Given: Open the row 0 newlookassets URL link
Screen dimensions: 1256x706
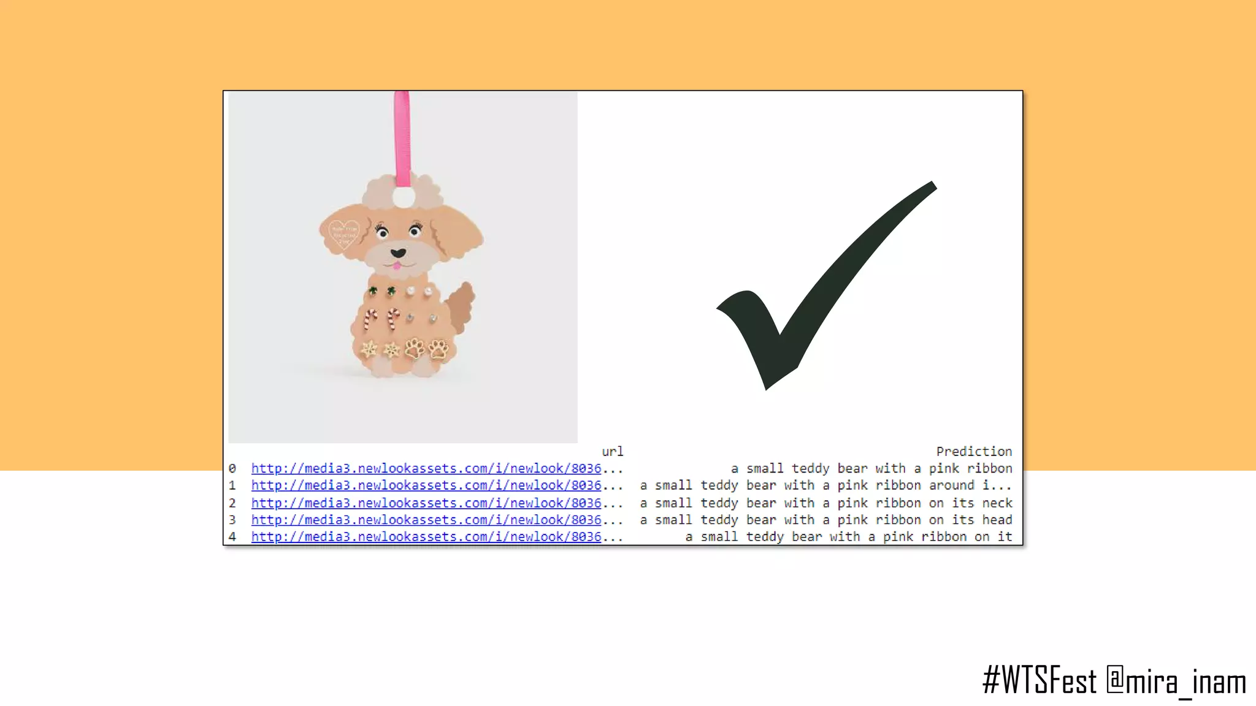Looking at the screenshot, I should click(426, 468).
